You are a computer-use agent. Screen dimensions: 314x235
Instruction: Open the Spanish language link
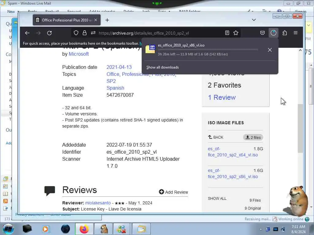pyautogui.click(x=115, y=88)
